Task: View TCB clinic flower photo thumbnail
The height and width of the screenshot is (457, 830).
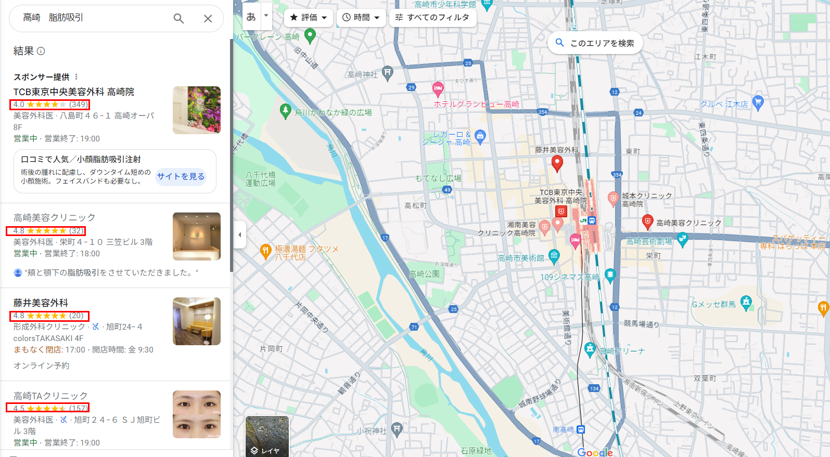Action: point(197,110)
